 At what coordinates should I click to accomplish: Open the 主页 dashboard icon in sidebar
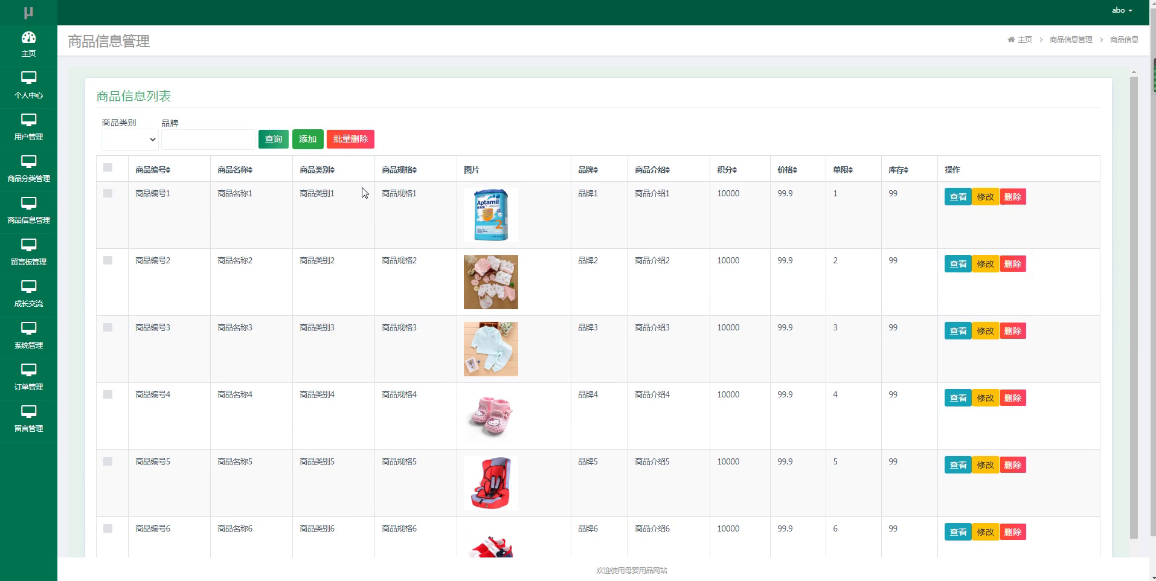coord(28,37)
